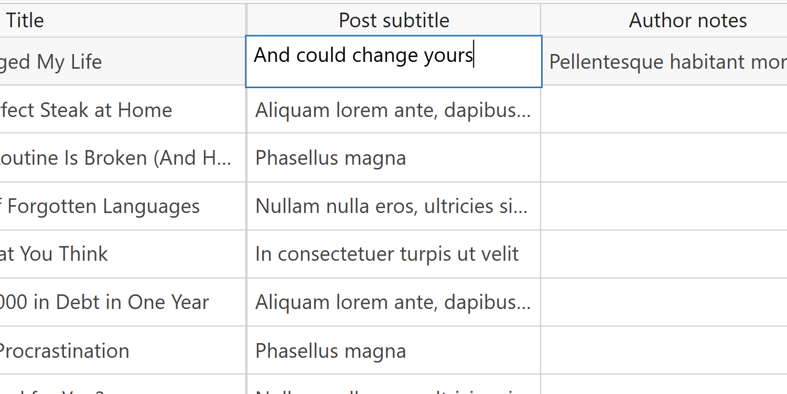Click the Post subtitle column header

click(394, 20)
